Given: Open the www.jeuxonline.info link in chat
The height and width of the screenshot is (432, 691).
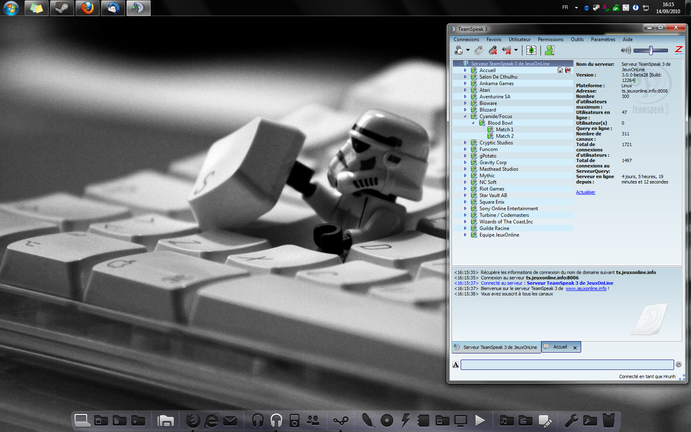Looking at the screenshot, I should [x=586, y=288].
